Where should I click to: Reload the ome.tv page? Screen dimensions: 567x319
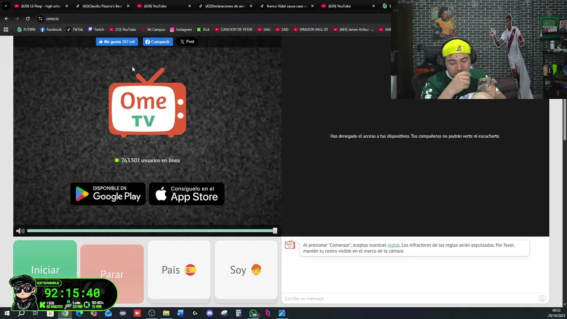pyautogui.click(x=27, y=19)
